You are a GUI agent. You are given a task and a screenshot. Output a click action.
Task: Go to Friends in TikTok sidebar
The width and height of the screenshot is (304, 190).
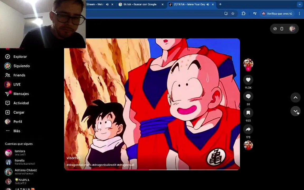15,75
